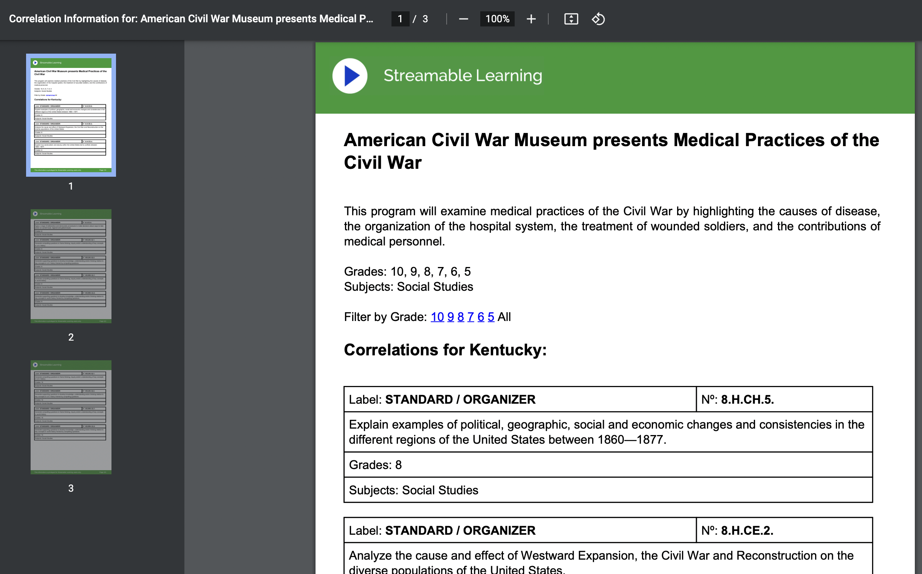
Task: Filter correlations by grade 7
Action: (x=470, y=317)
